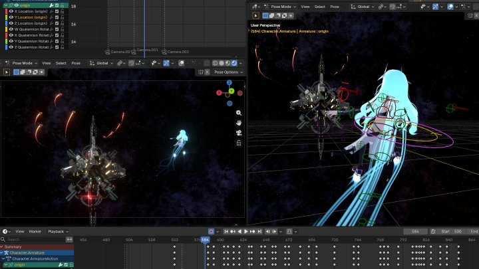Jump to last frame in timeline
479x269 pixels.
tap(259, 232)
